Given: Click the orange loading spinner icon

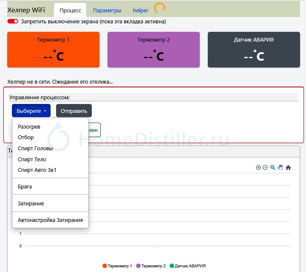Looking at the screenshot, I should coord(159,8).
